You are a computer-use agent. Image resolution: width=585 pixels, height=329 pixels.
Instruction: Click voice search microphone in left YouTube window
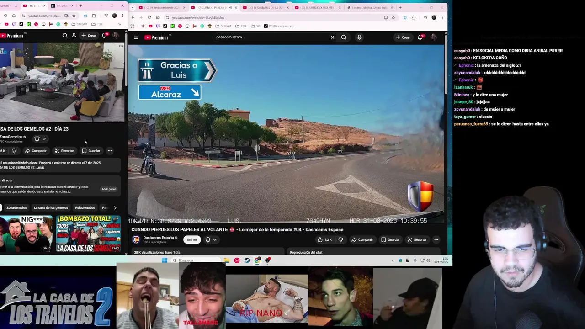[x=74, y=36]
